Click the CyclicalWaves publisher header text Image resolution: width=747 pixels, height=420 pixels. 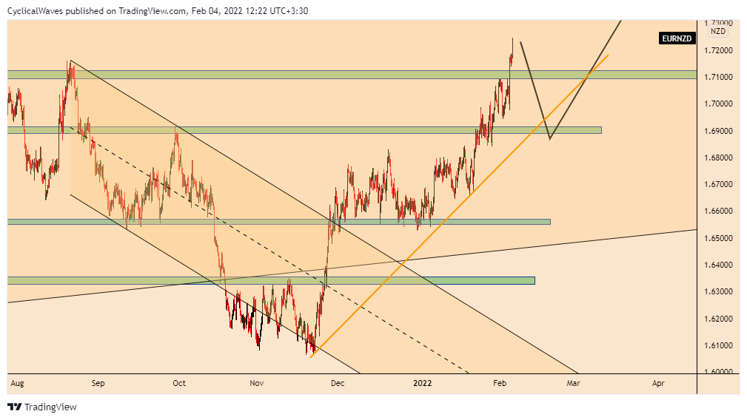point(158,10)
